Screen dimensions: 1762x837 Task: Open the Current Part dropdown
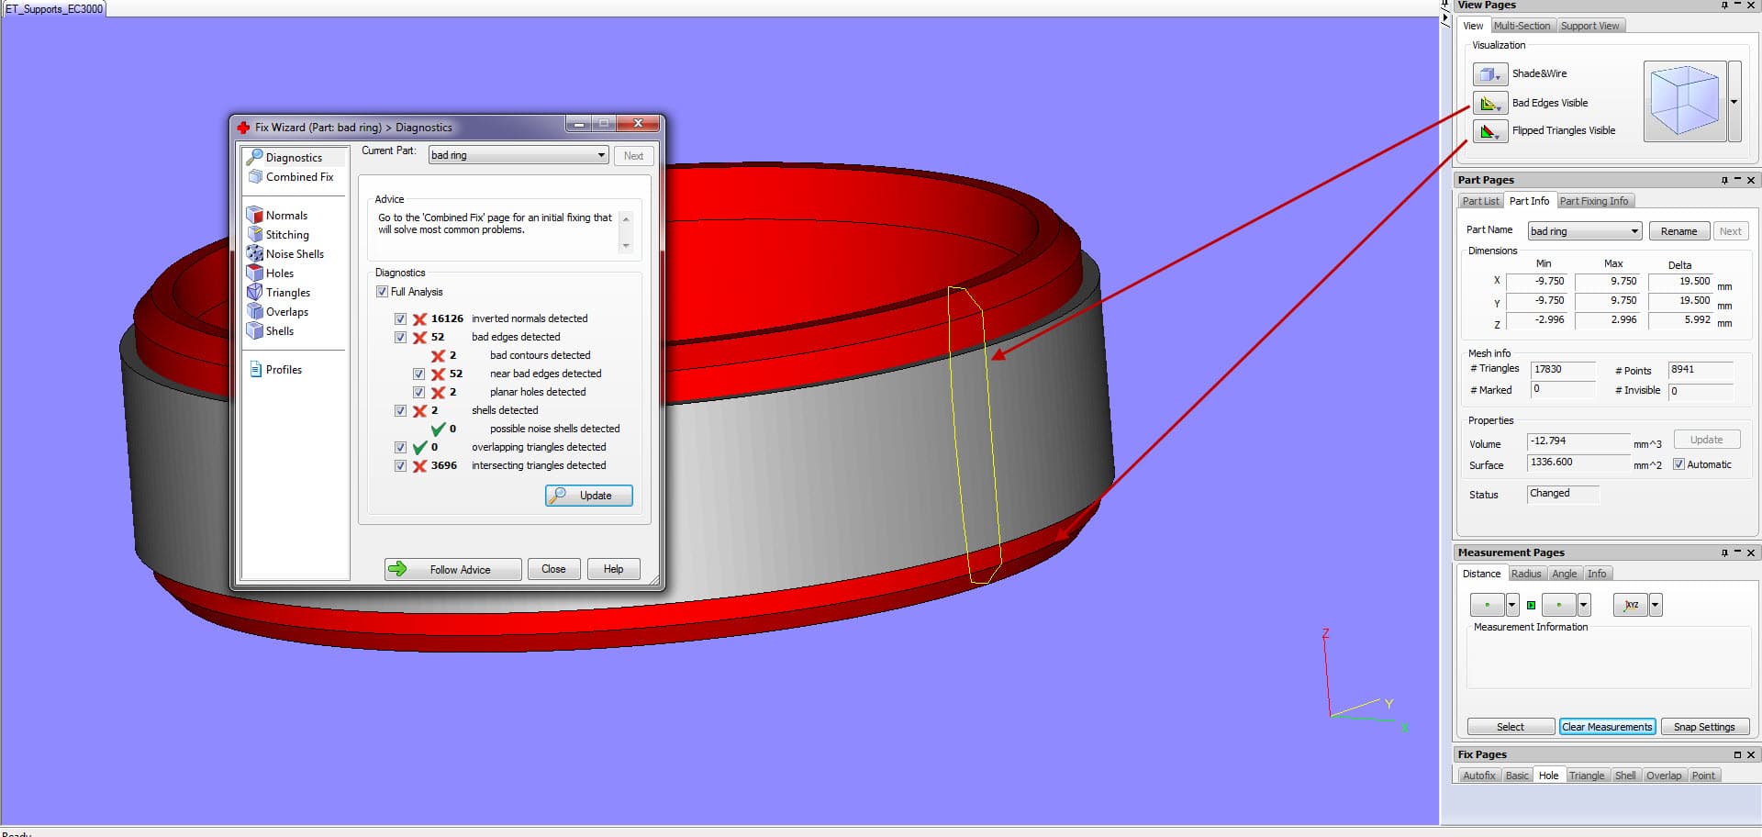click(601, 155)
